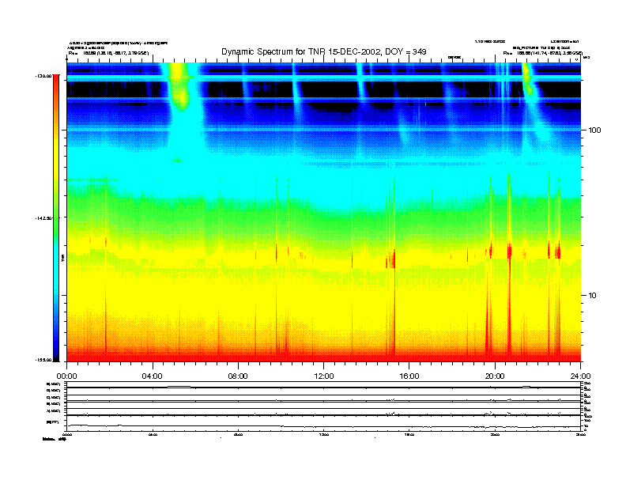Click the 16:00 time axis label
The image size is (626, 484).
pyautogui.click(x=409, y=376)
